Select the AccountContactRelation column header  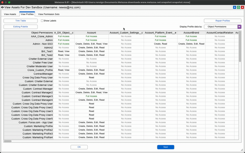click(220, 33)
